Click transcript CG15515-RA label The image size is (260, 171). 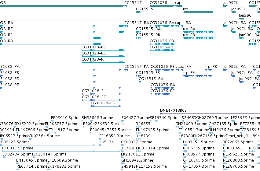pyautogui.click(x=148, y=29)
